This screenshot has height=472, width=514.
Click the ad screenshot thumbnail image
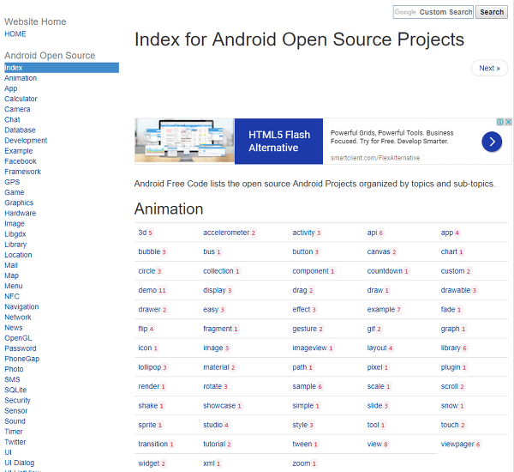tap(184, 141)
